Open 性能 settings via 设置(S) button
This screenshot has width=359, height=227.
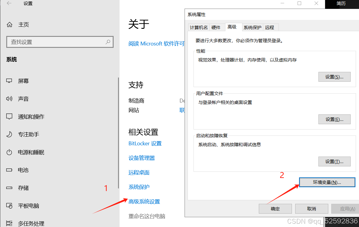pyautogui.click(x=334, y=77)
